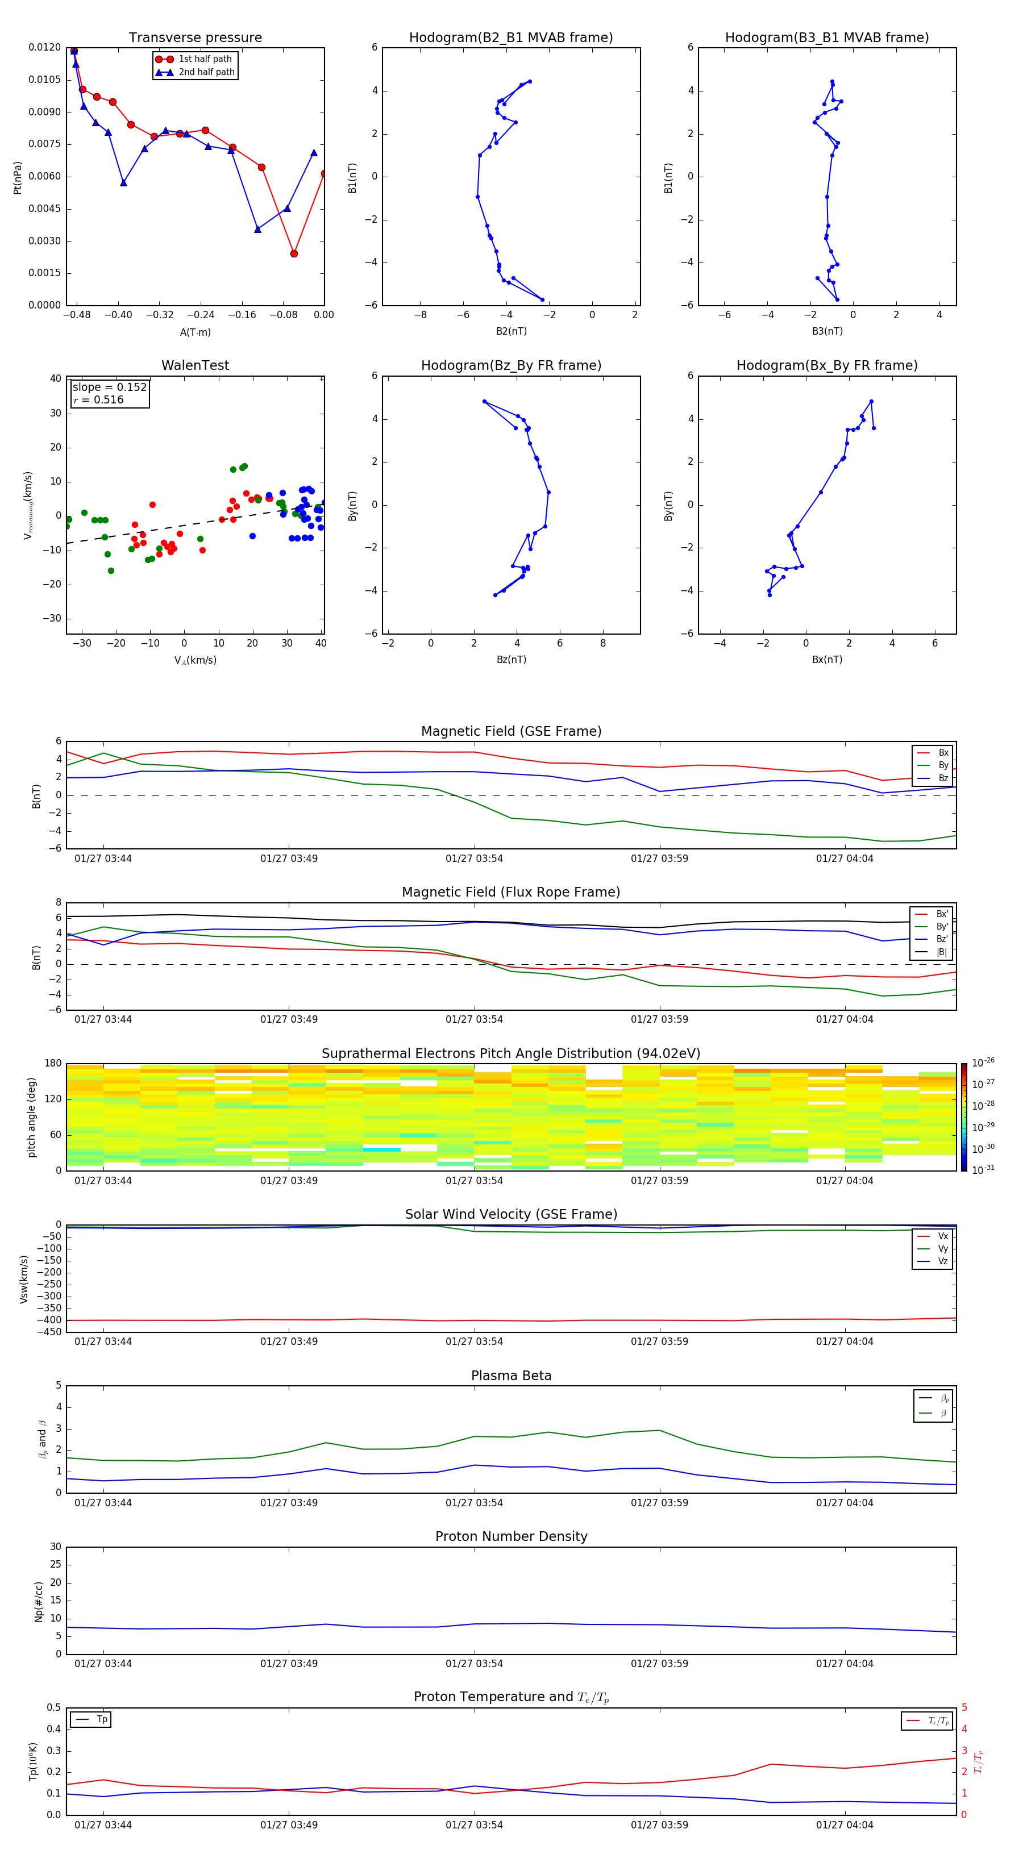
Task: Click the 'slope = 0.152' annotation
Action: click(x=109, y=388)
